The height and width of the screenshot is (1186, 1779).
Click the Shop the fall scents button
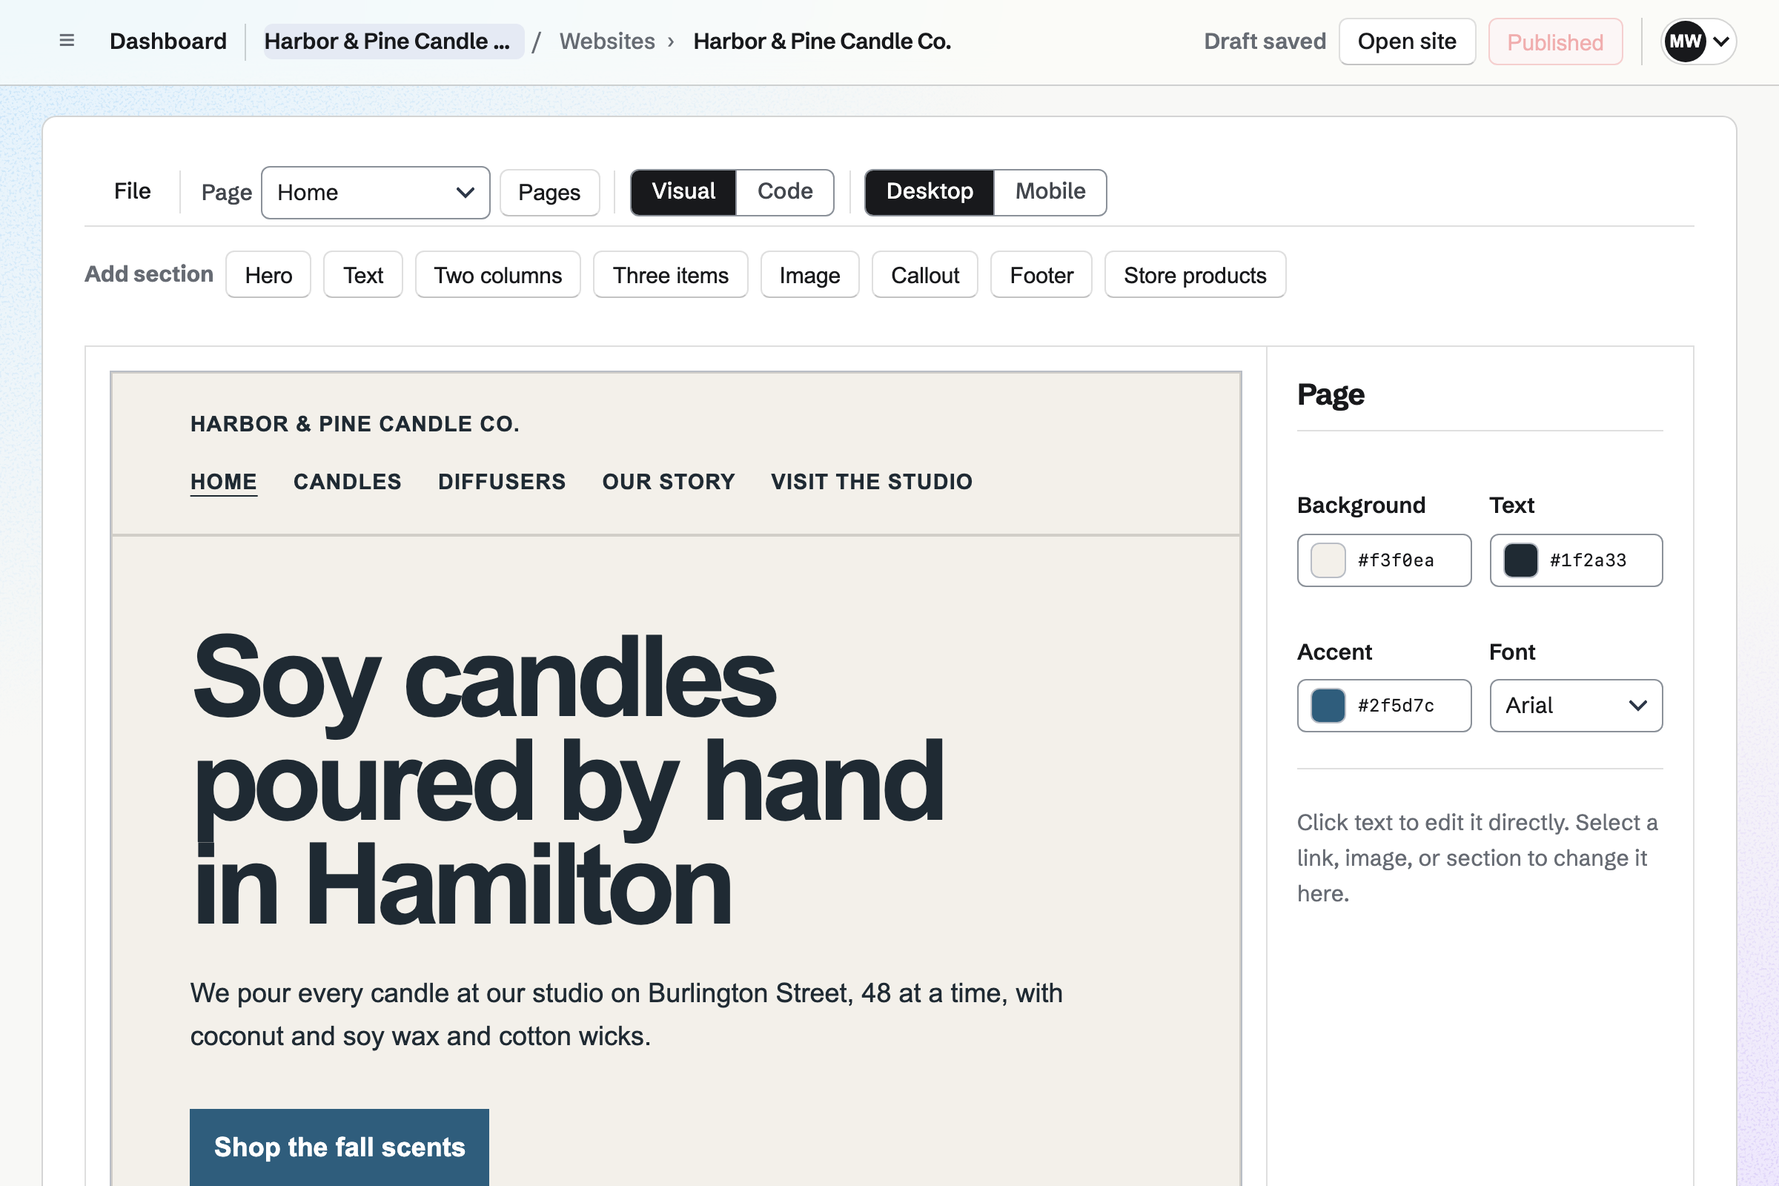pos(339,1147)
